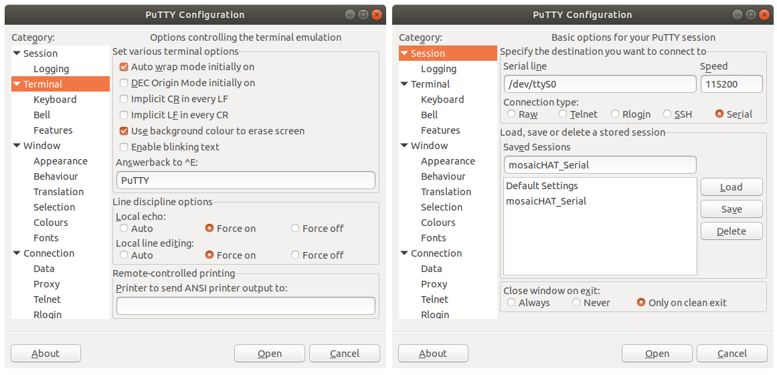Click Delete session button
The image size is (777, 375).
point(731,231)
